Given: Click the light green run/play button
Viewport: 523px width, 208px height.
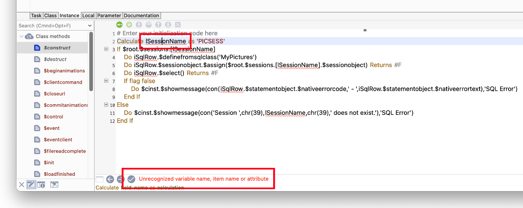Looking at the screenshot, I should coord(129,24).
